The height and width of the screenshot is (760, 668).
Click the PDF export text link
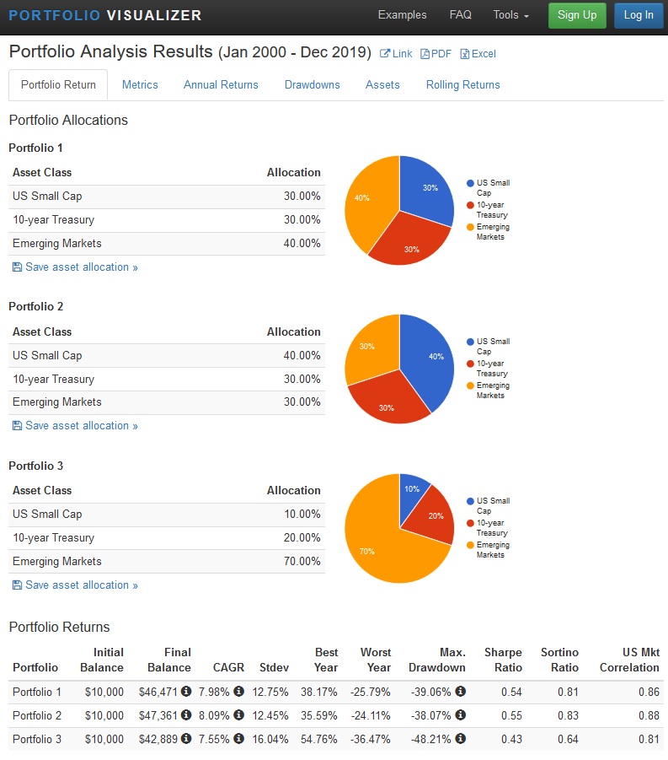[x=441, y=54]
